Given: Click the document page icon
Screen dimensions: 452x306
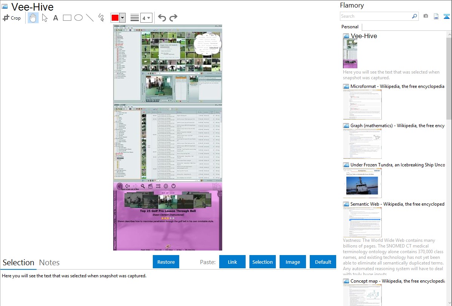Looking at the screenshot, I should click(436, 16).
